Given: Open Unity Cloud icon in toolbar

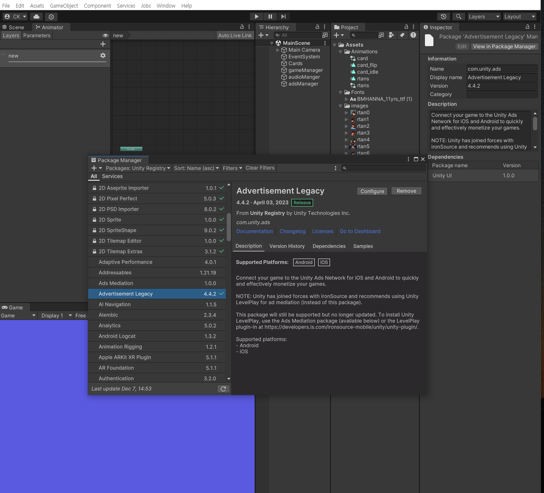Looking at the screenshot, I should coord(36,17).
